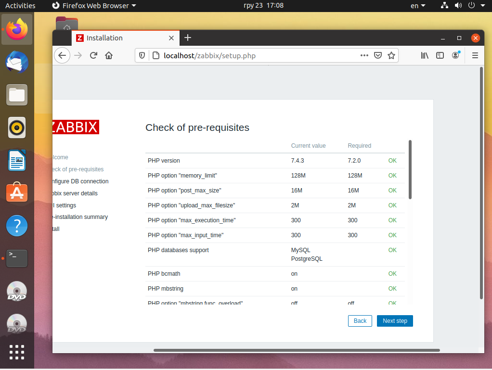Image resolution: width=492 pixels, height=370 pixels.
Task: Toggle the Firefox sidebar view
Action: pyautogui.click(x=440, y=55)
